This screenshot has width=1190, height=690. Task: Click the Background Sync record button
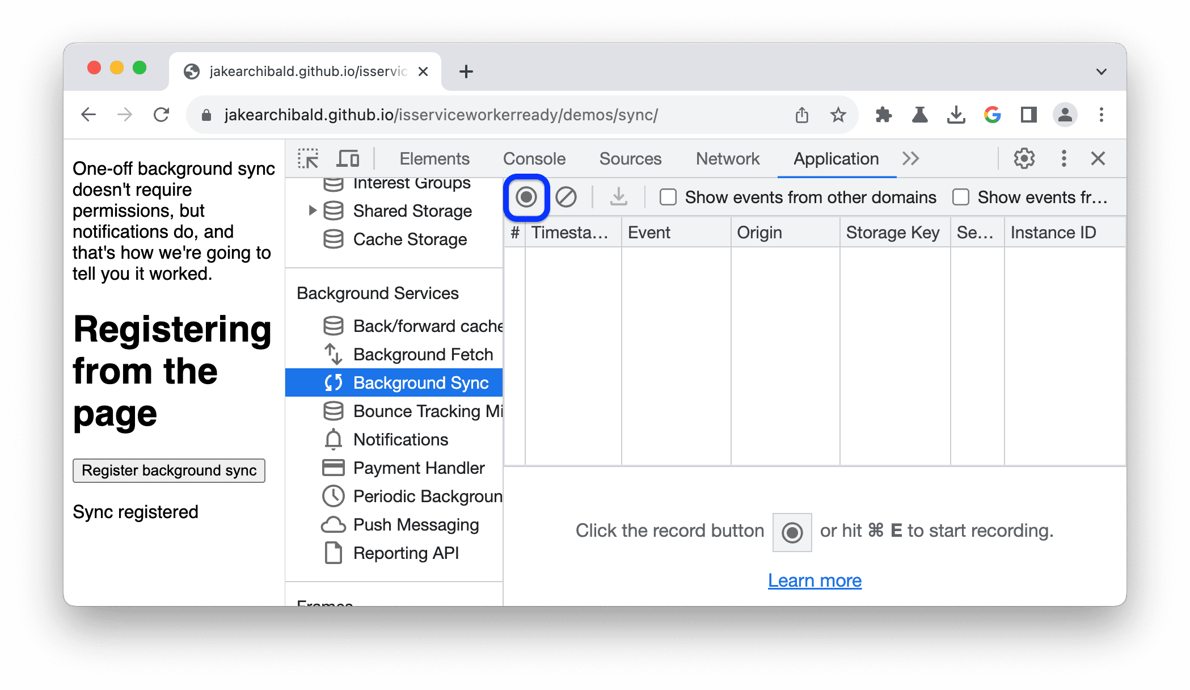(x=526, y=196)
